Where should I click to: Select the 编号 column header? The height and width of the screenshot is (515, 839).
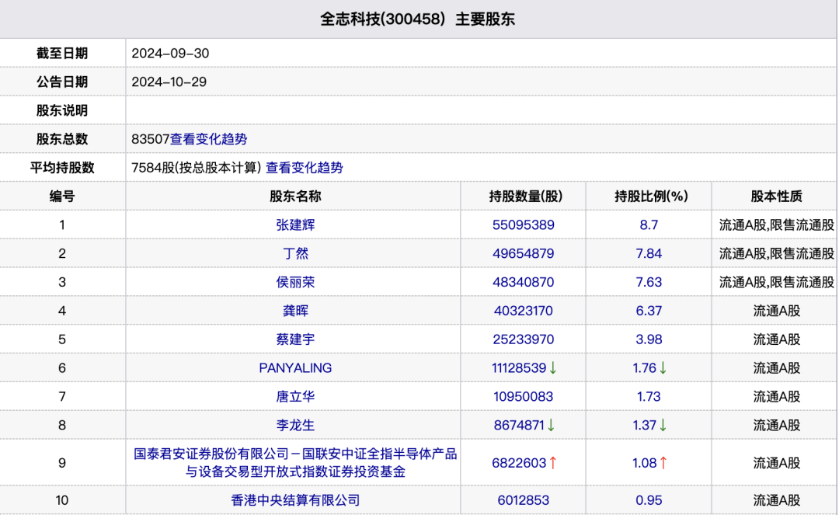click(x=62, y=197)
